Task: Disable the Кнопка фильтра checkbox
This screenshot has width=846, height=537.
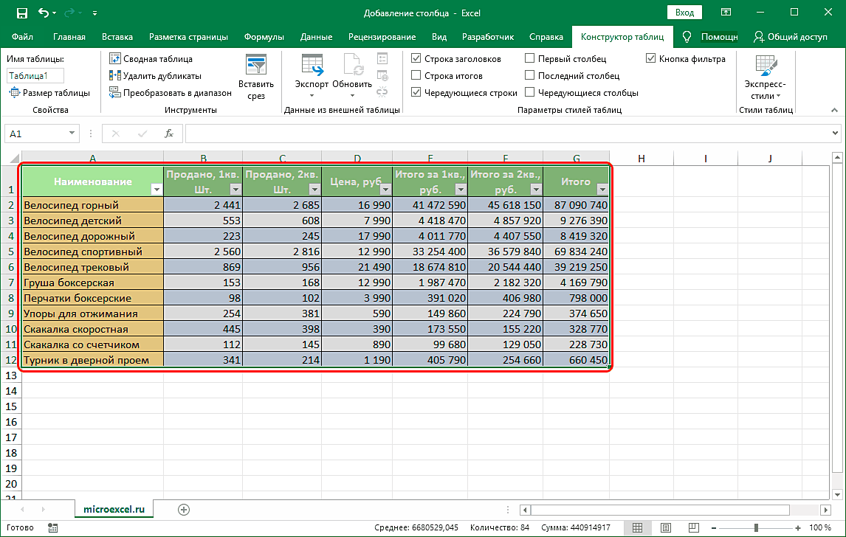Action: pyautogui.click(x=650, y=59)
